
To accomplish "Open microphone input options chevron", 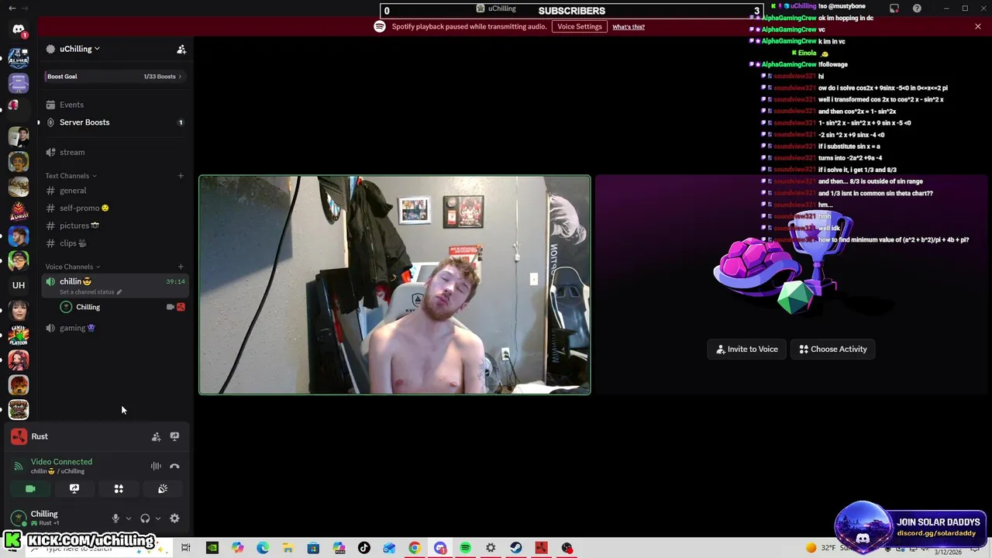I will point(129,518).
